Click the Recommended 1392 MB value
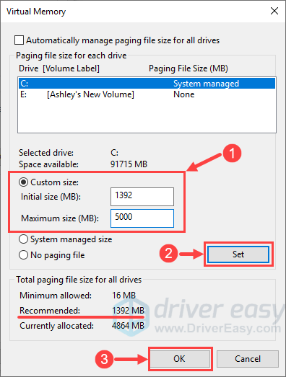The height and width of the screenshot is (377, 286). click(x=128, y=311)
